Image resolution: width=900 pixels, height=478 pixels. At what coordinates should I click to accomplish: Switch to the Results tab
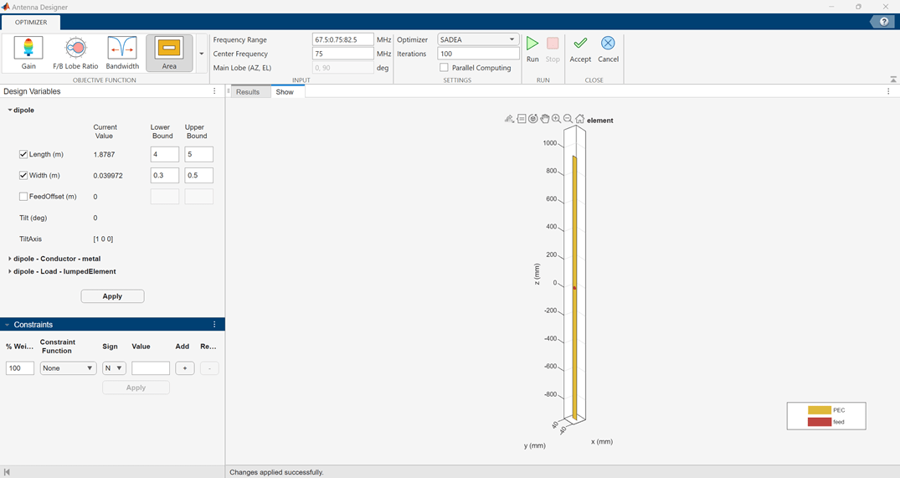tap(248, 92)
